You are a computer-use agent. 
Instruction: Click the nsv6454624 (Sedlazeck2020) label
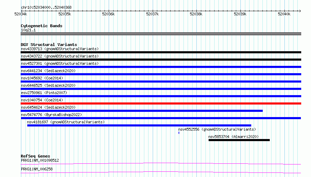pyautogui.click(x=48, y=107)
